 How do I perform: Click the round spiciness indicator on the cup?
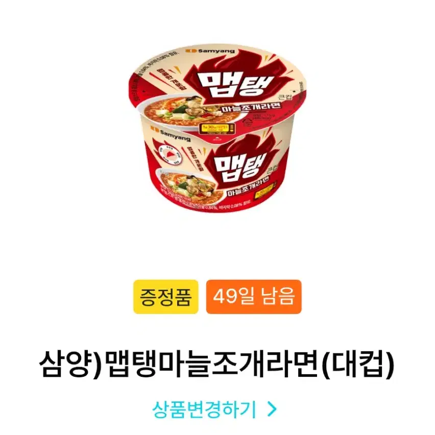point(171,153)
